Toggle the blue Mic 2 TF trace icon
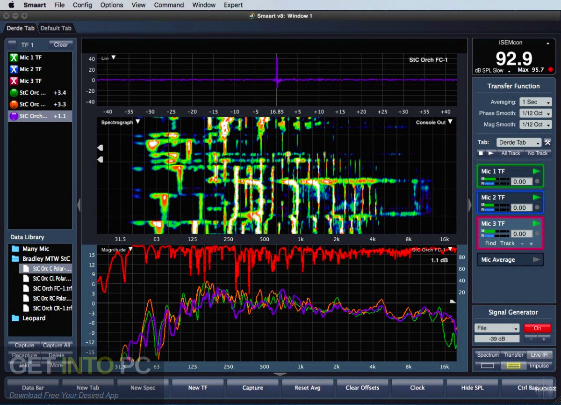The width and height of the screenshot is (561, 405). 14,69
